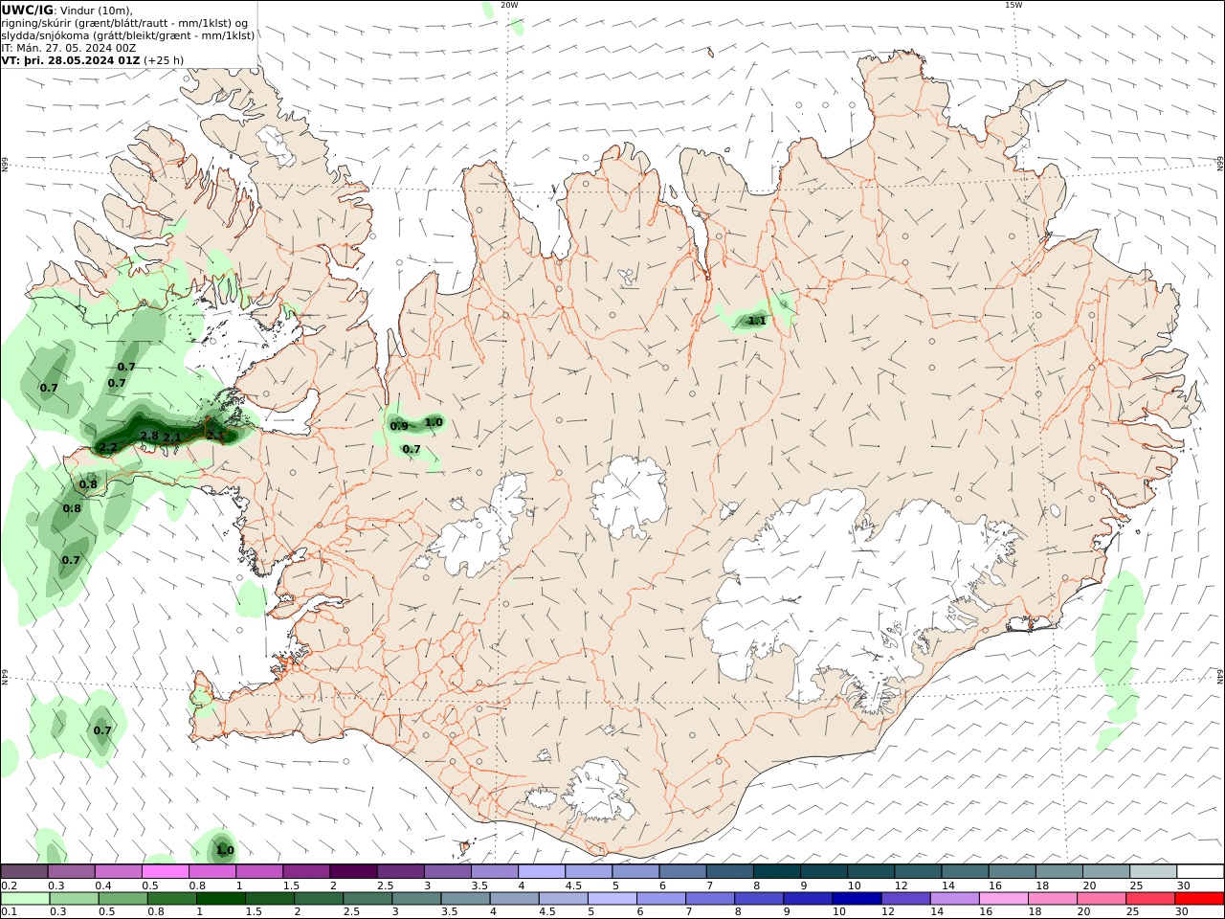Click the 0.9 precipitation value label
Image resolution: width=1225 pixels, height=919 pixels.
pyautogui.click(x=399, y=426)
